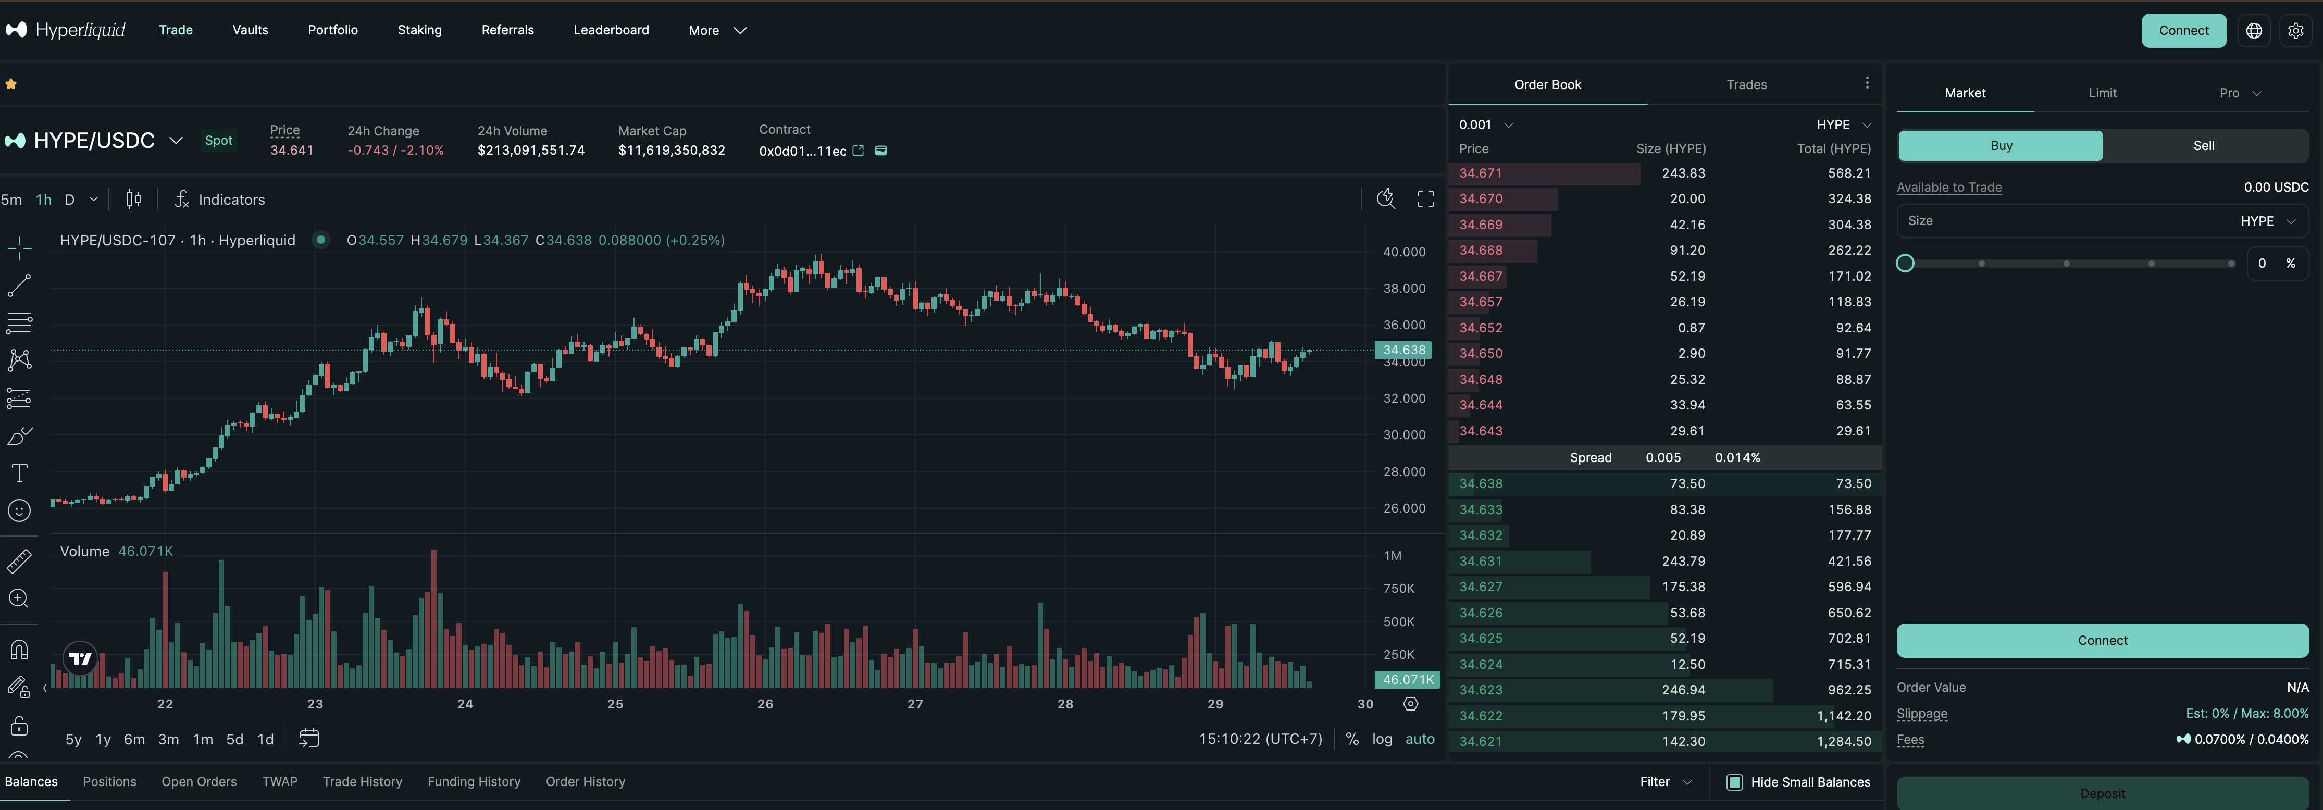Enter chart fullscreen mode

(1425, 200)
